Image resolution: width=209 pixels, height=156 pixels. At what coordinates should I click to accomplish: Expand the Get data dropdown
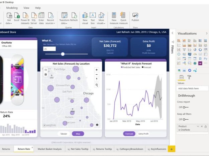tap(9, 23)
